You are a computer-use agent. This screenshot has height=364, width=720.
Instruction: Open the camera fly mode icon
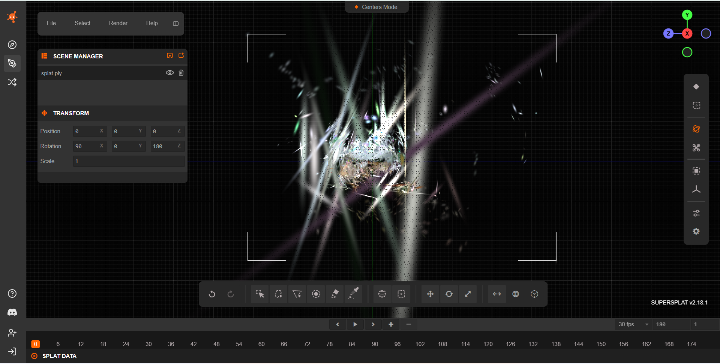pyautogui.click(x=696, y=148)
